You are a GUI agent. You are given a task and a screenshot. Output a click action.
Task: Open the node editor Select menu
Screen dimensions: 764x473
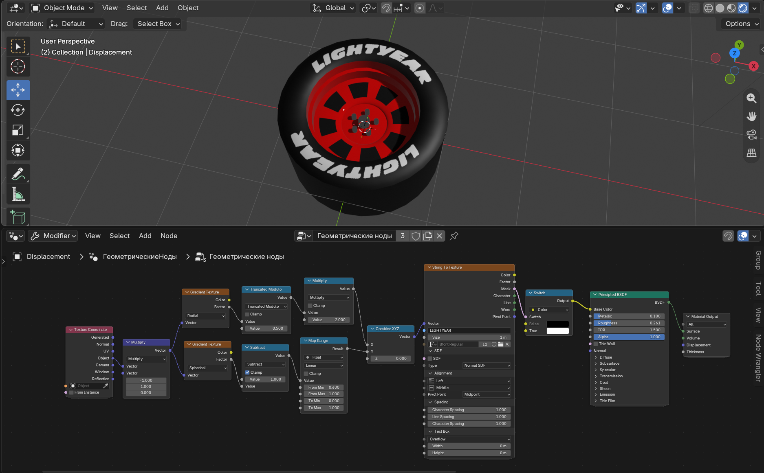coord(119,236)
